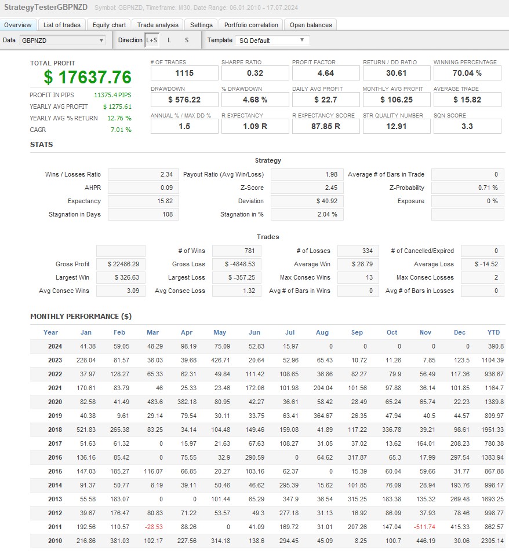509x554 pixels.
Task: Click the 2011 Mar loss -28.53
Action: click(154, 527)
